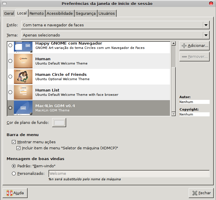
Task: Click the Fechar button
Action: click(x=201, y=193)
